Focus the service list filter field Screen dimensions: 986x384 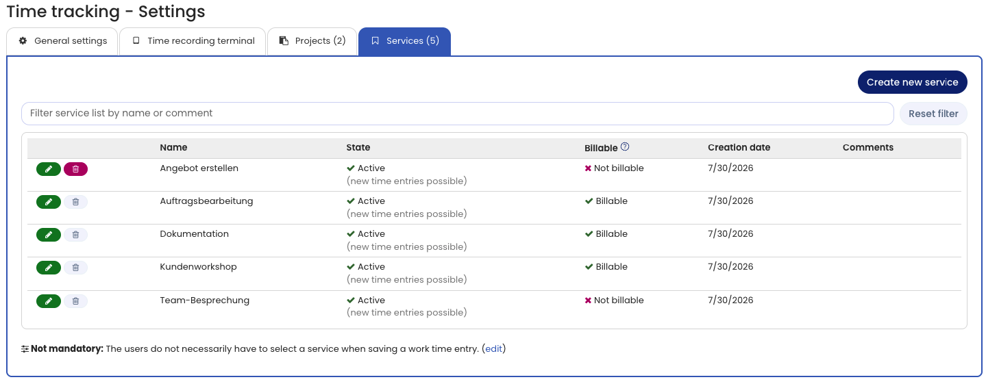[x=458, y=114]
